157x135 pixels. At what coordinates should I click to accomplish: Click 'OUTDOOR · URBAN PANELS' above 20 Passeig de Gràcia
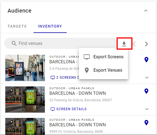coord(72,88)
